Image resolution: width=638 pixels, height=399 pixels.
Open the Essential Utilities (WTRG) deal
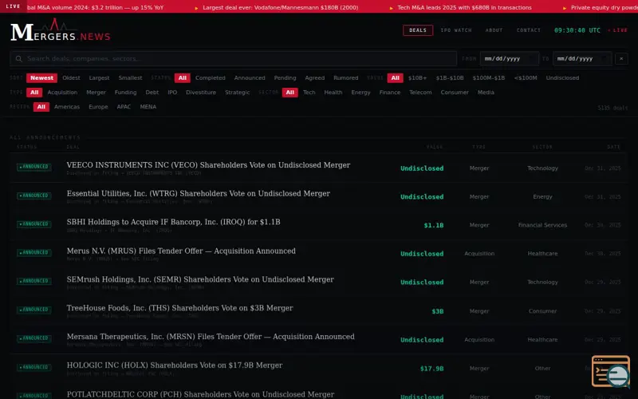(198, 193)
